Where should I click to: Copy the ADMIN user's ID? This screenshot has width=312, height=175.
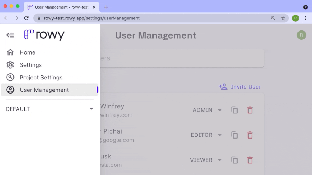pos(234,110)
